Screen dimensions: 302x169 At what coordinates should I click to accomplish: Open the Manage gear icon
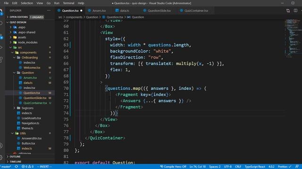(1, 158)
